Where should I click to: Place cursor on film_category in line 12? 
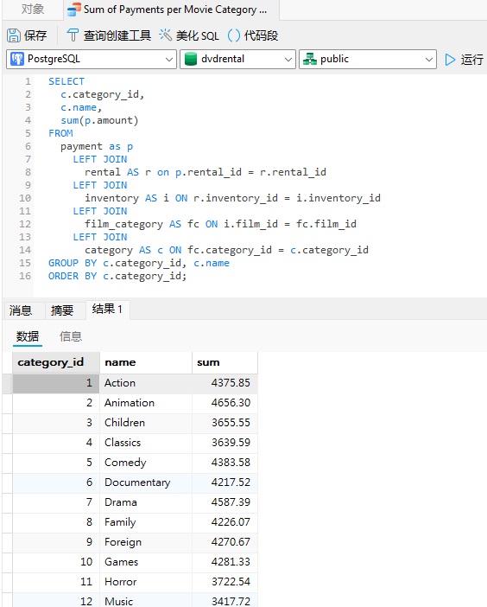[123, 224]
